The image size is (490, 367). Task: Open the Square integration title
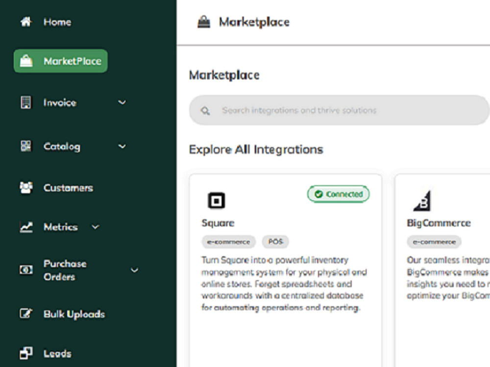pos(218,223)
